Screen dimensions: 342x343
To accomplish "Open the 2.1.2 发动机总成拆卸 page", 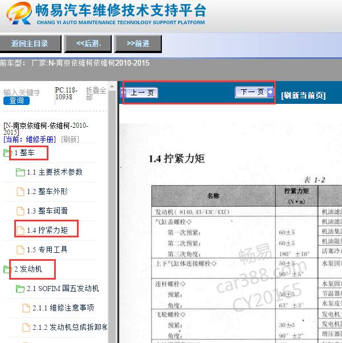I will click(70, 327).
